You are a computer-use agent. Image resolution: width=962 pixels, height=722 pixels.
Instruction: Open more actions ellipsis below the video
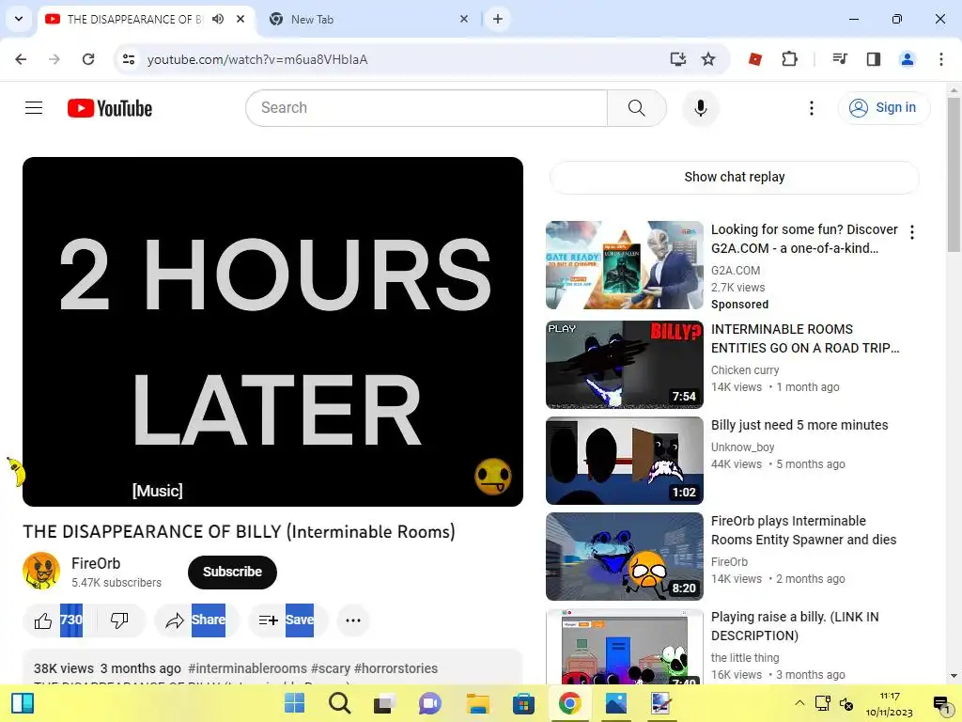[353, 620]
